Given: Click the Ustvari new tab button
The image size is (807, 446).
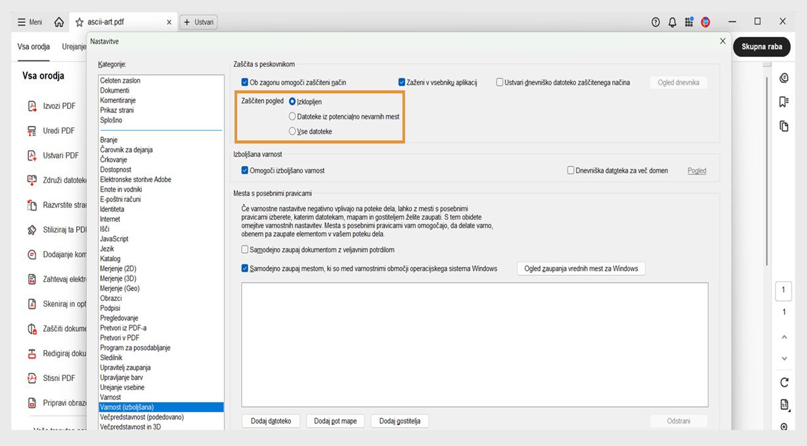Looking at the screenshot, I should point(198,22).
